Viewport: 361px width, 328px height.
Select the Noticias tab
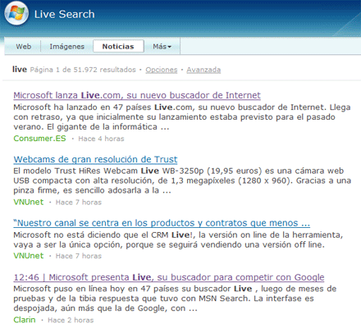pyautogui.click(x=118, y=46)
